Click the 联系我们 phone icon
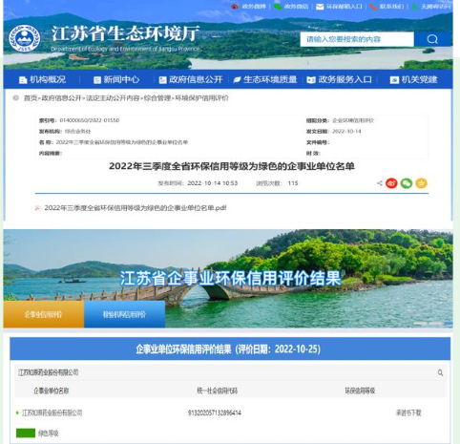The image size is (460, 444). [x=374, y=7]
